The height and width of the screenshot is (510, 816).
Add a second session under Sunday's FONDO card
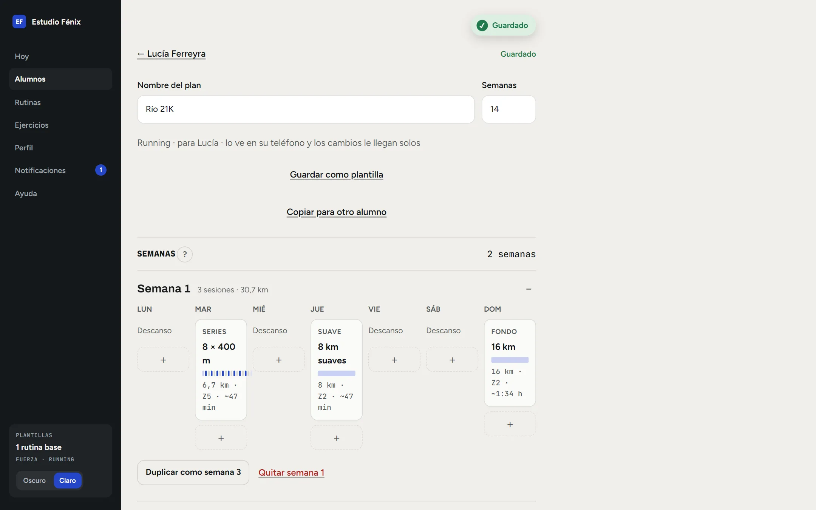point(510,424)
